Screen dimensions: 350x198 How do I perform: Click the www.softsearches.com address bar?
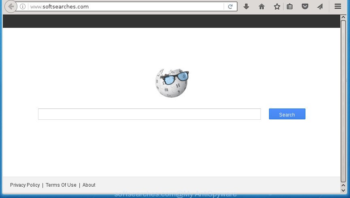[126, 7]
